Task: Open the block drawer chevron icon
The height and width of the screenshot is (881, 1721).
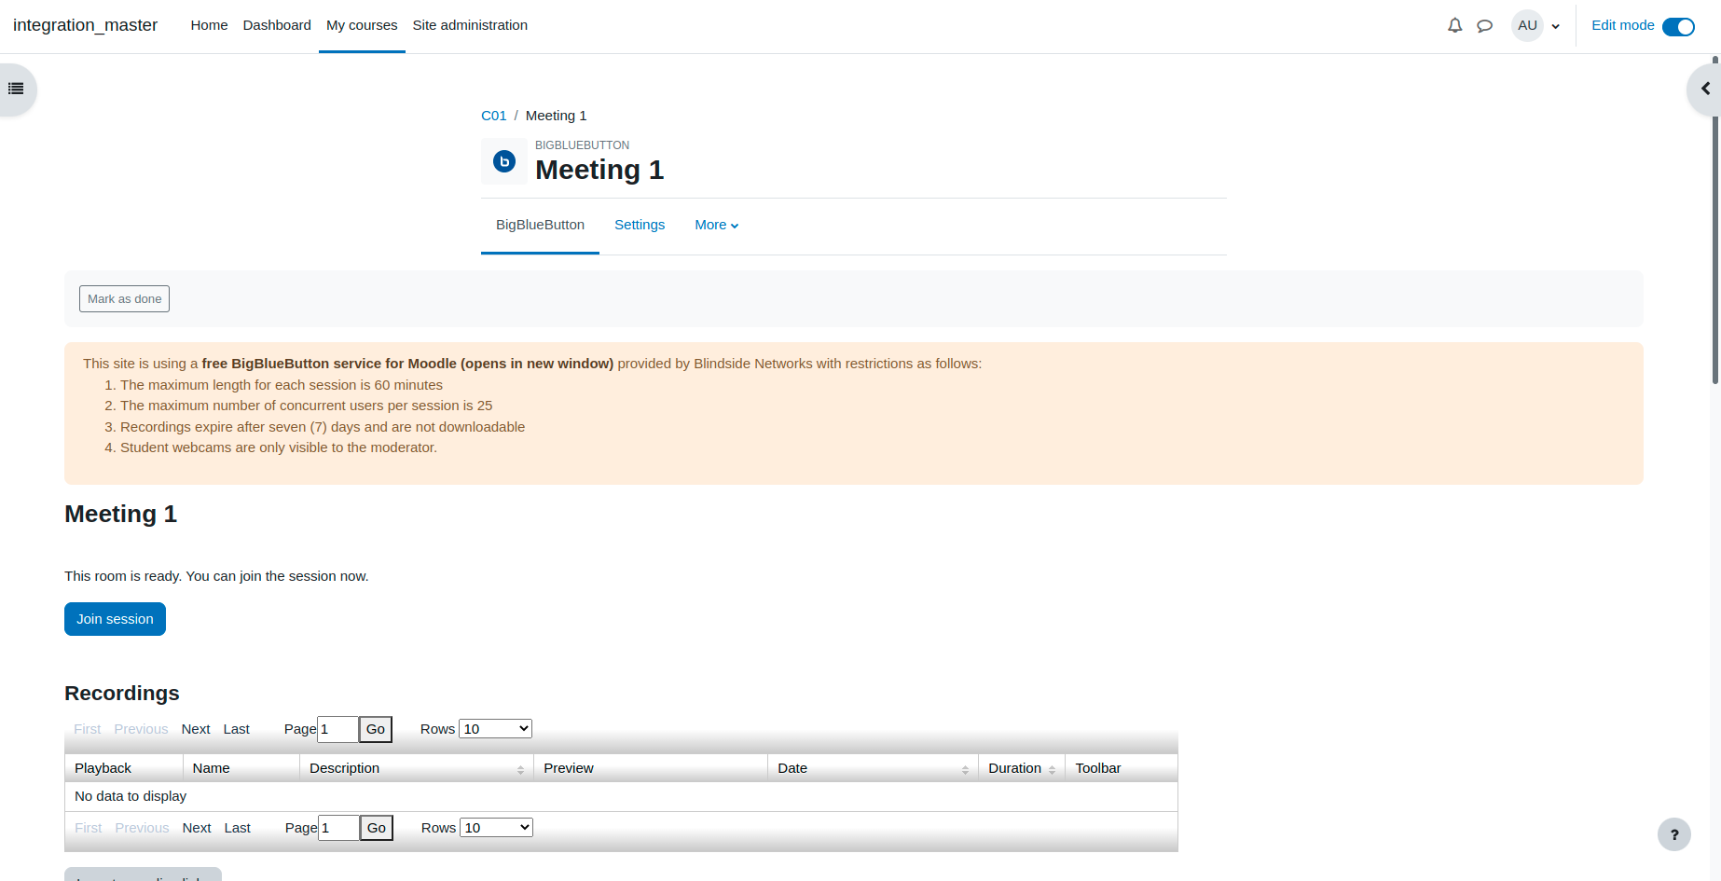Action: click(1705, 89)
